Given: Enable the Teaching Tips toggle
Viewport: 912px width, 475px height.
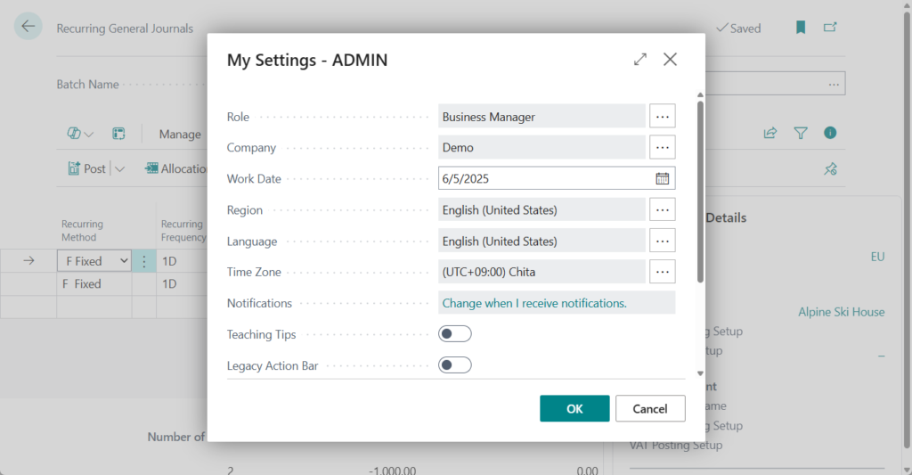Looking at the screenshot, I should (454, 334).
